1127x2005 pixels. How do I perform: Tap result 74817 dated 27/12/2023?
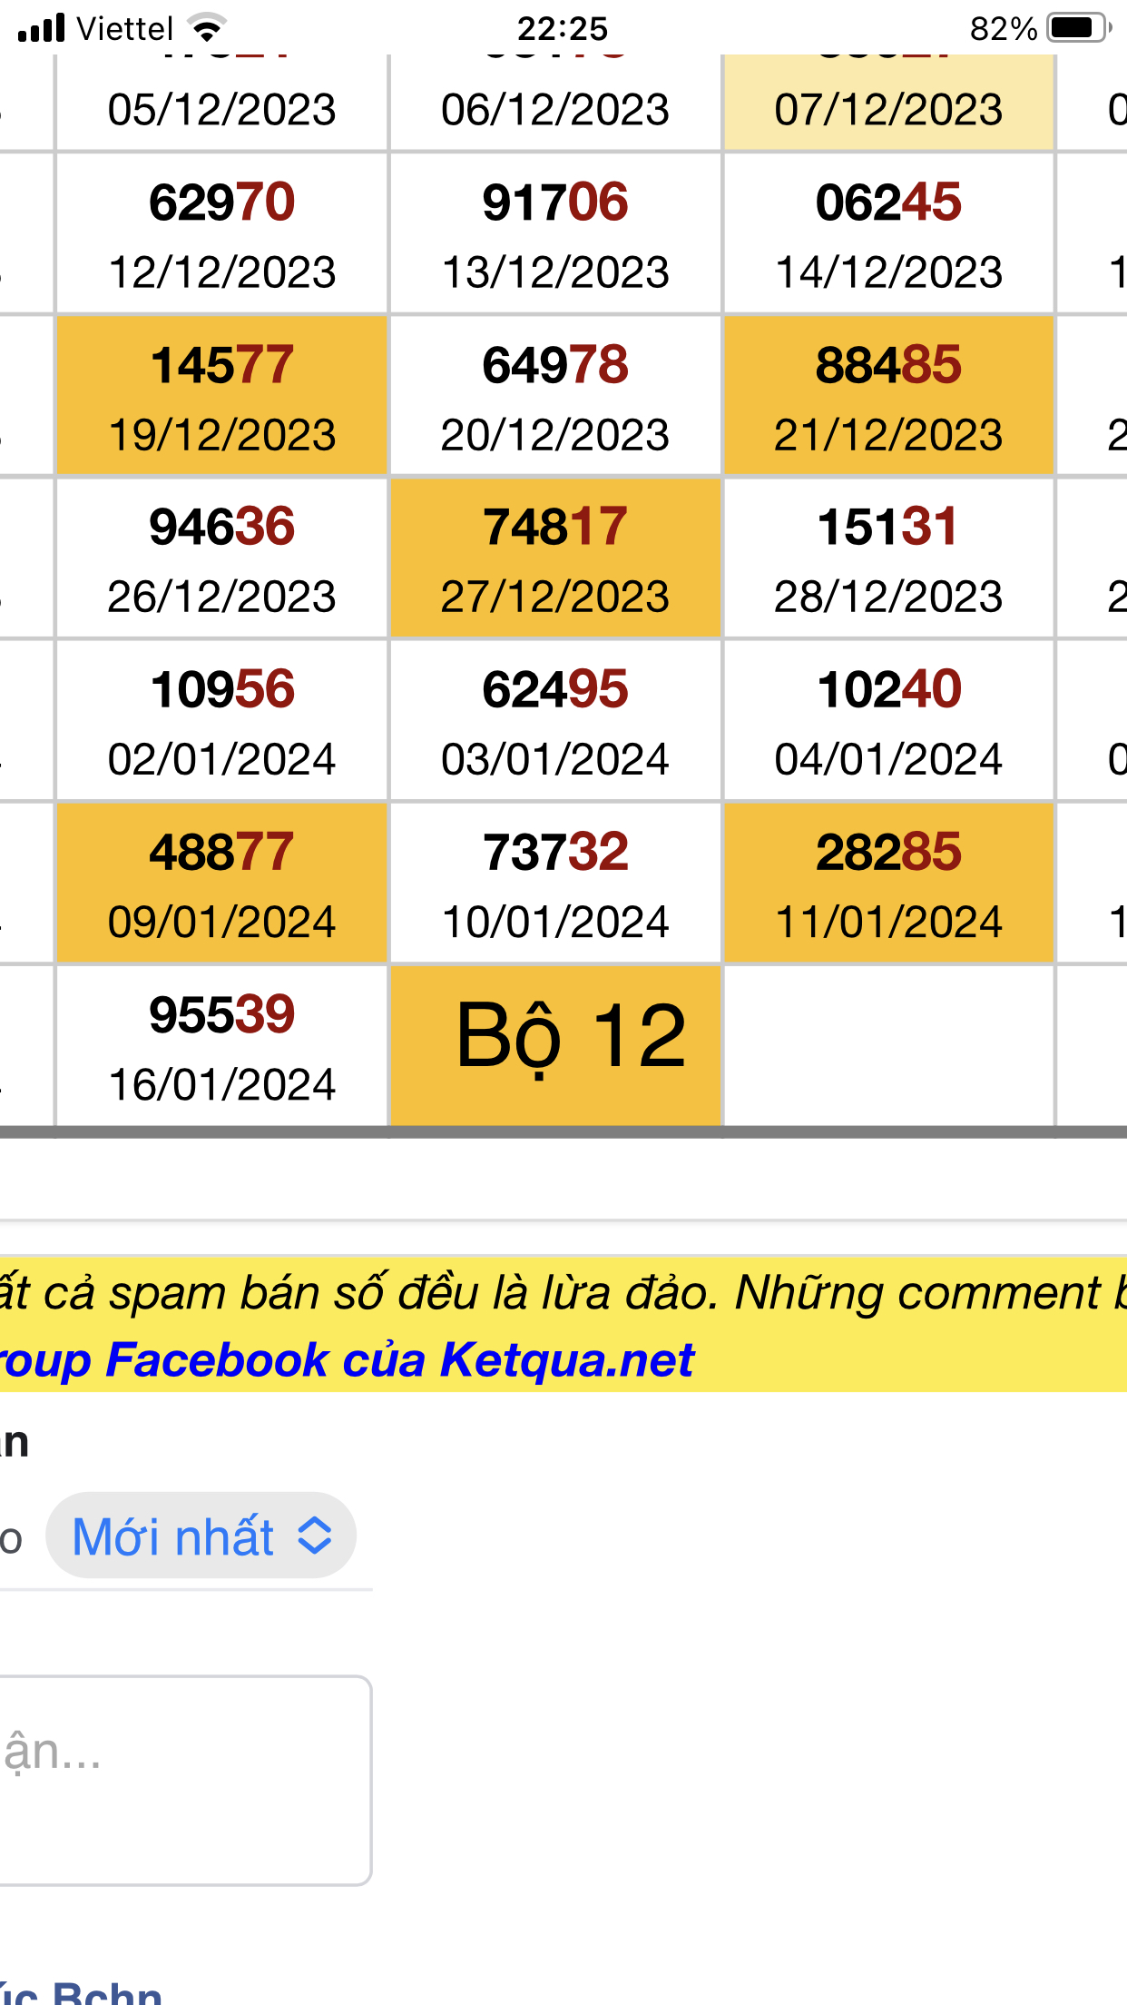tap(555, 558)
